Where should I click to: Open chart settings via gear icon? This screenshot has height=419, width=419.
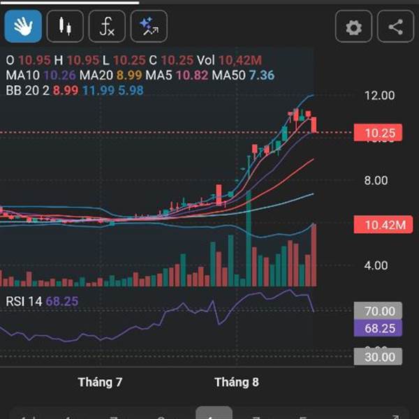353,27
